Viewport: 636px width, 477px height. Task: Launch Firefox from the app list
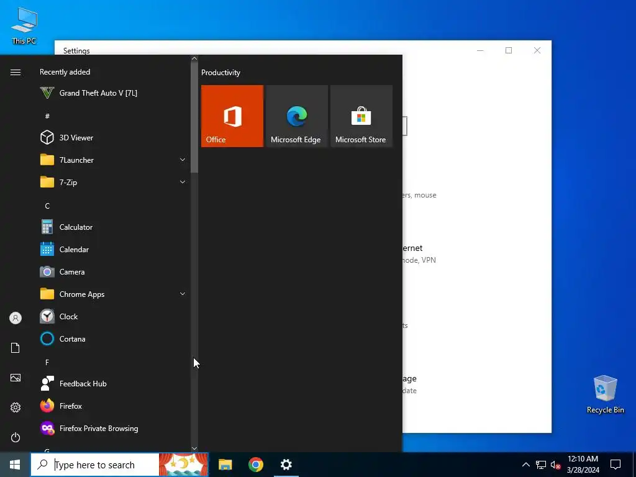point(114,406)
